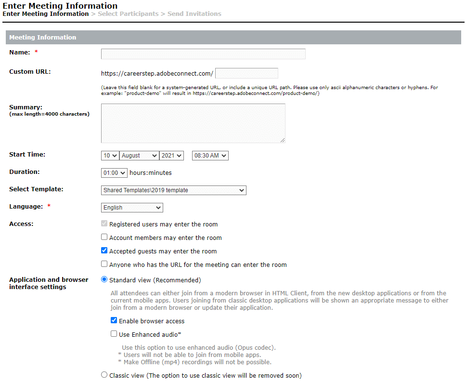Open the start year dropdown showing 2021

tap(171, 156)
